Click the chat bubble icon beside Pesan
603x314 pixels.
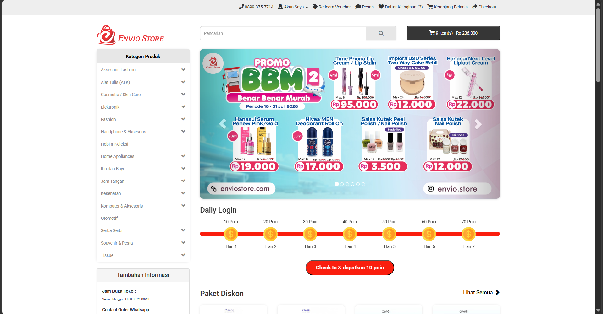click(358, 7)
